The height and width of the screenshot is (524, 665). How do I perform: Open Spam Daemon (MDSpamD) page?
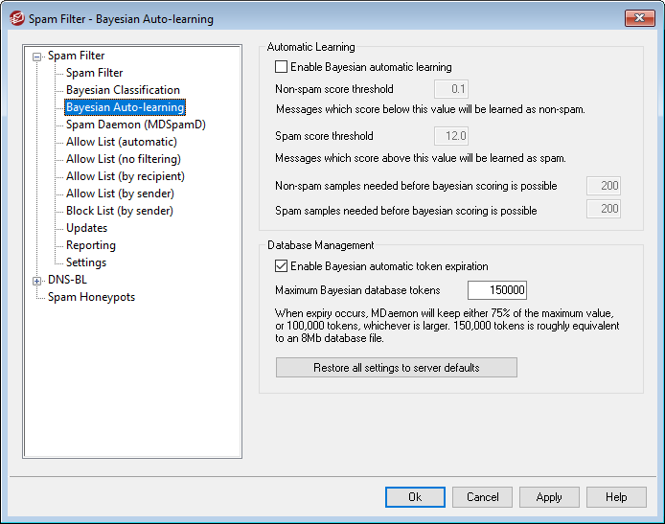coord(135,125)
